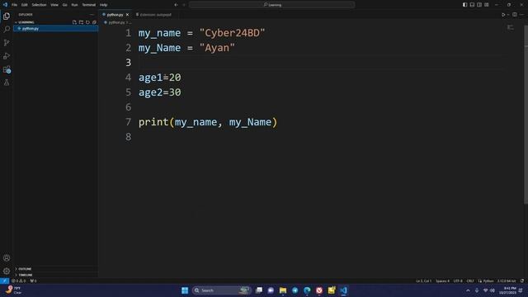Open notifications bell in status bar
Screen dimensions: 528x297
coord(522,280)
